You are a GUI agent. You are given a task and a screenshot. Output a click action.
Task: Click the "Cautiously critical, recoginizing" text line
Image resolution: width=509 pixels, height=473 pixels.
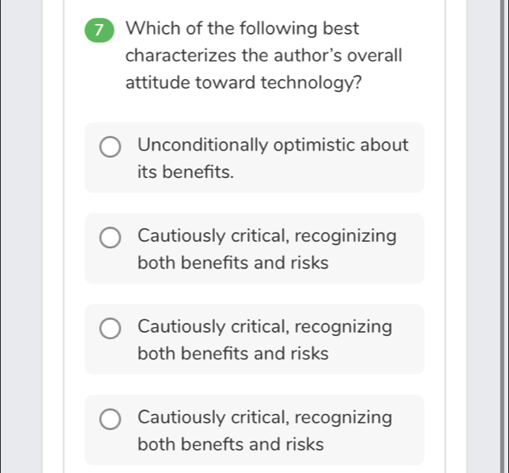[267, 237]
